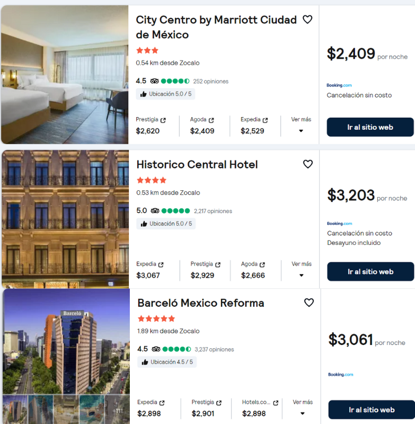Image resolution: width=415 pixels, height=424 pixels.
Task: Expand Ver más for City Centro Marriott
Action: [301, 125]
